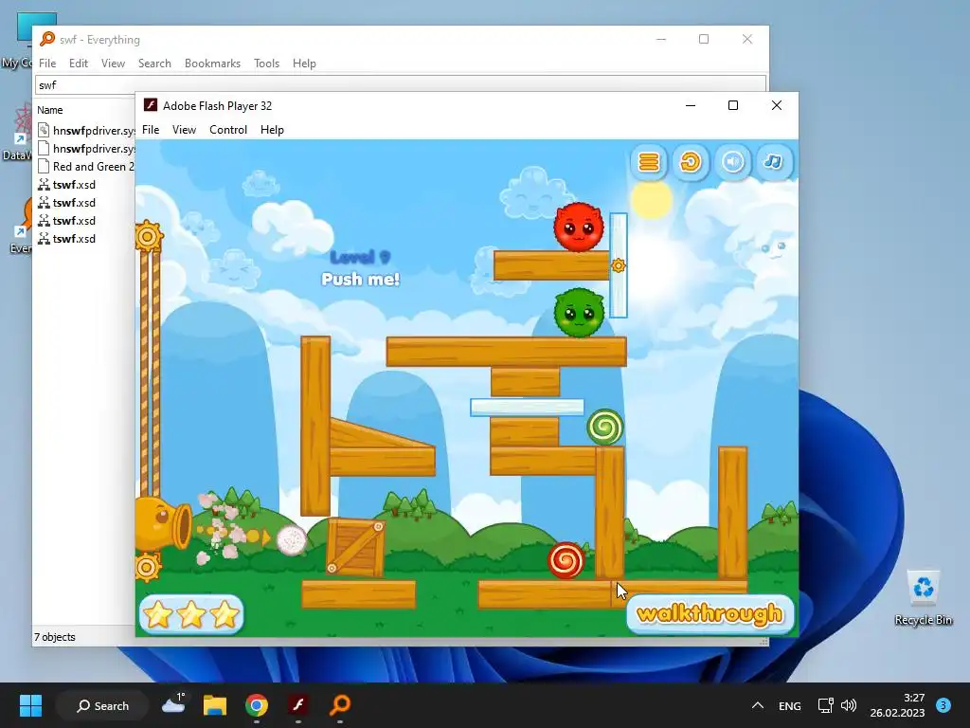Open network status tray icon

[825, 705]
